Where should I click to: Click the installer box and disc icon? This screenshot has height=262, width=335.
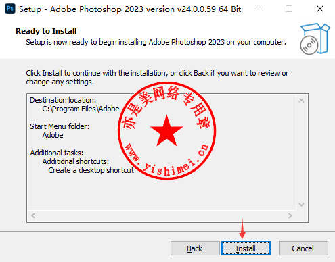click(315, 38)
